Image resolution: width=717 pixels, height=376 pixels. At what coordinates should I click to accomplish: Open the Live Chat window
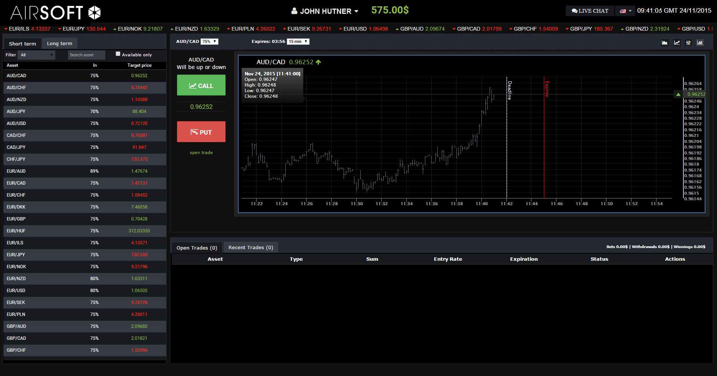[x=590, y=11]
